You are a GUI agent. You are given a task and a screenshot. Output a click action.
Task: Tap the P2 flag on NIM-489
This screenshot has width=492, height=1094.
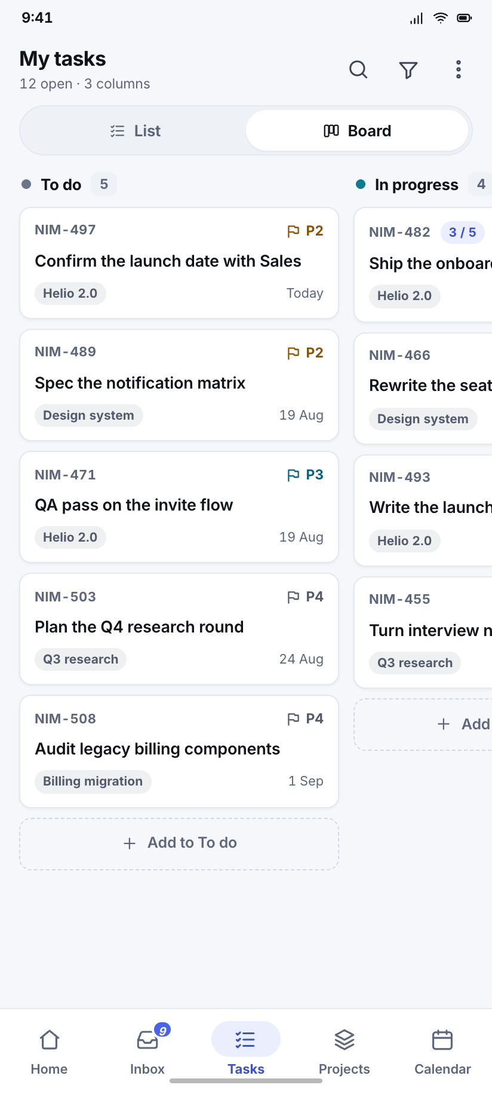[x=305, y=353]
